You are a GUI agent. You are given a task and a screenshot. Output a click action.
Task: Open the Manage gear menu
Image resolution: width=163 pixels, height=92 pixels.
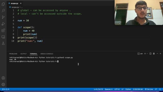point(3,84)
